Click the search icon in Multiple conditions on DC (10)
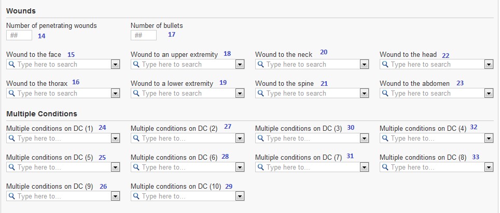This screenshot has height=213, width=500. click(136, 196)
